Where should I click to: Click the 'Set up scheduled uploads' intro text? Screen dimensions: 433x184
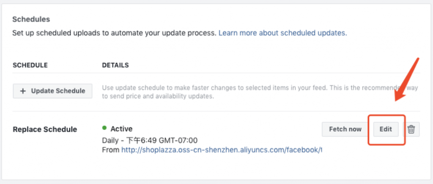(114, 33)
